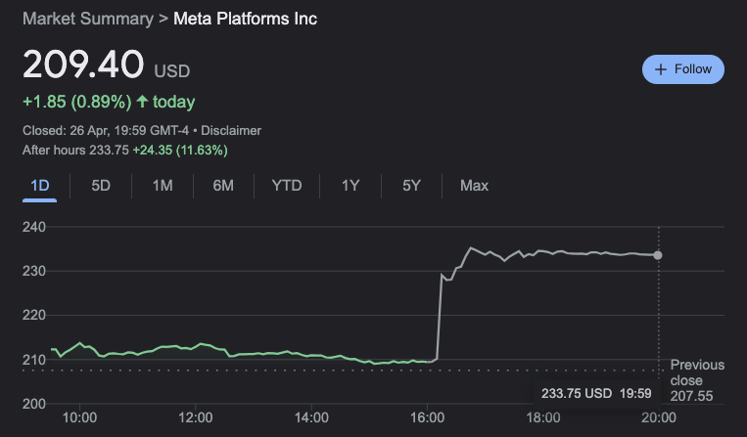Select the 5Y time range
747x437 pixels.
point(411,186)
